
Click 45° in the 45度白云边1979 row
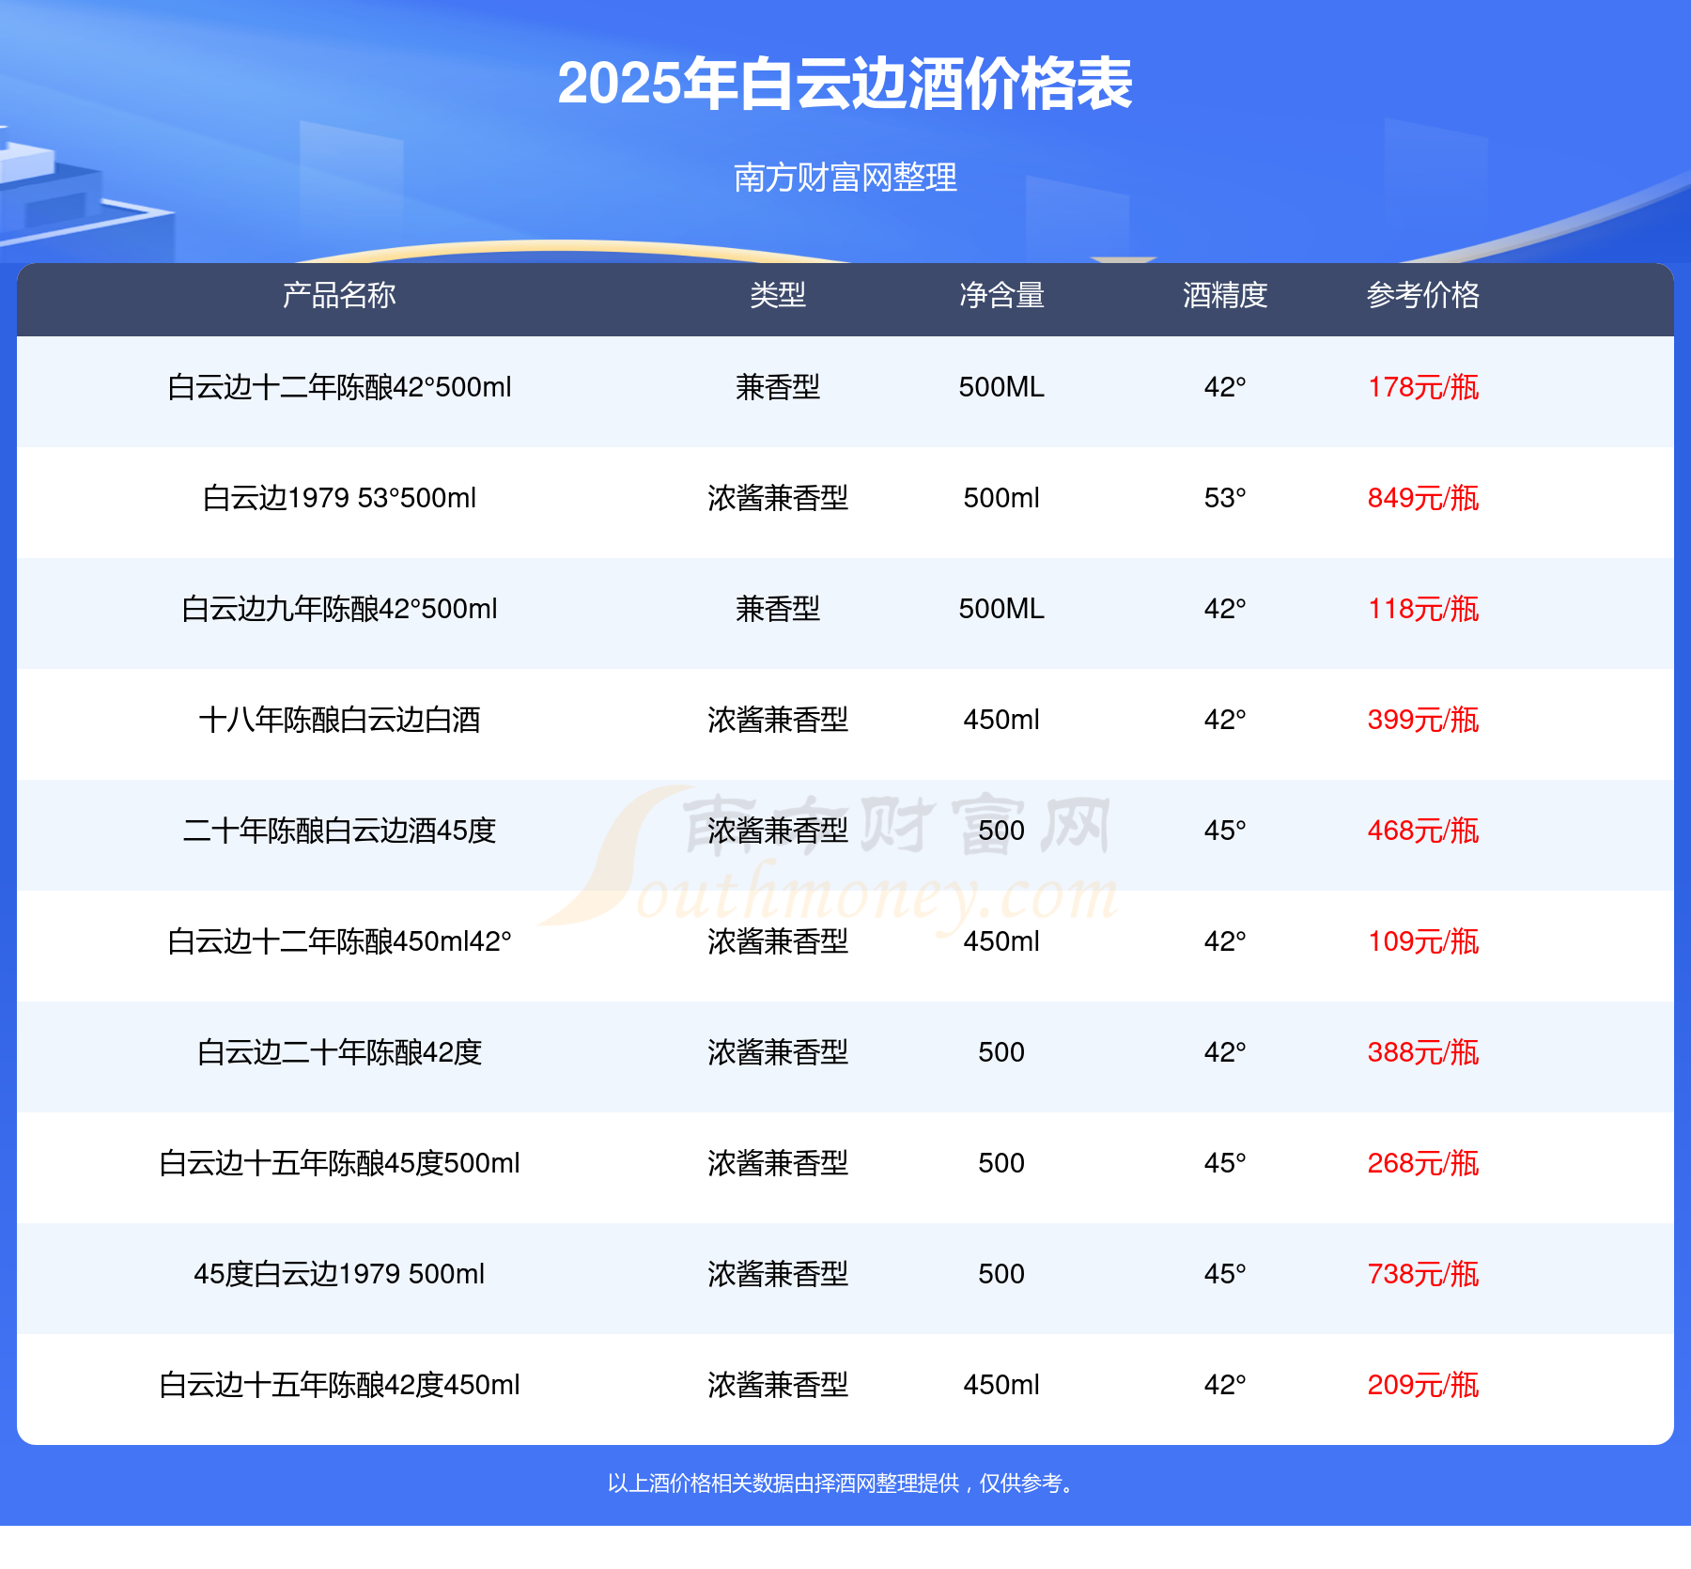[x=1225, y=1274]
